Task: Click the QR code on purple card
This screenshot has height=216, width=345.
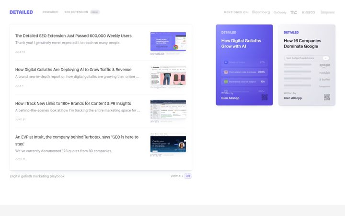Action: tap(264, 97)
